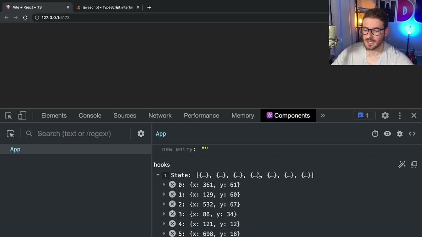Delete state entry 0 with X icon
Image resolution: width=422 pixels, height=237 pixels.
coord(172,185)
